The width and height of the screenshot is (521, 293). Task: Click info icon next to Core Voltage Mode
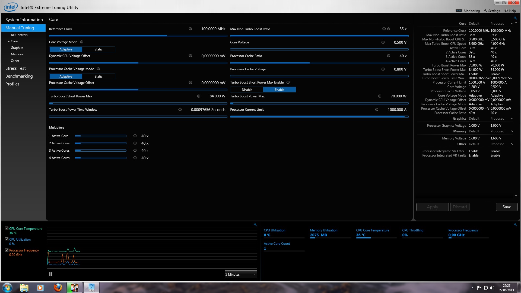pyautogui.click(x=82, y=42)
